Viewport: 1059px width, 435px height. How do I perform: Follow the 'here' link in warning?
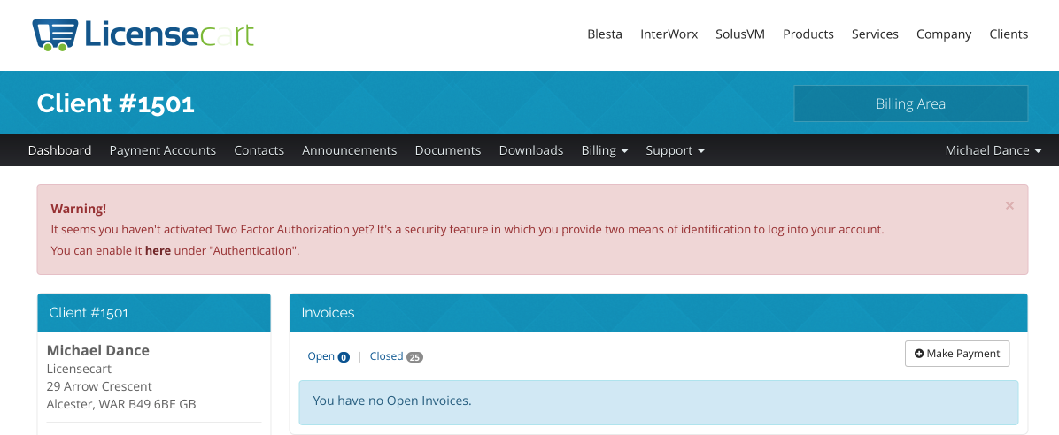tap(158, 251)
